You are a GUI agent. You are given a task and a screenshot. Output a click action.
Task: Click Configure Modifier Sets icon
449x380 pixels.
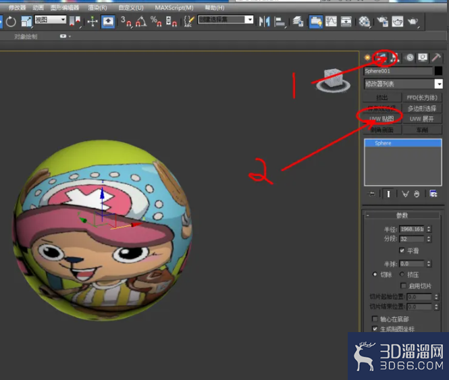pos(433,194)
